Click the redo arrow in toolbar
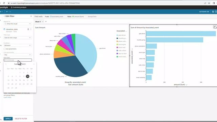Image resolution: width=217 pixels, height=122 pixels. 10,12
